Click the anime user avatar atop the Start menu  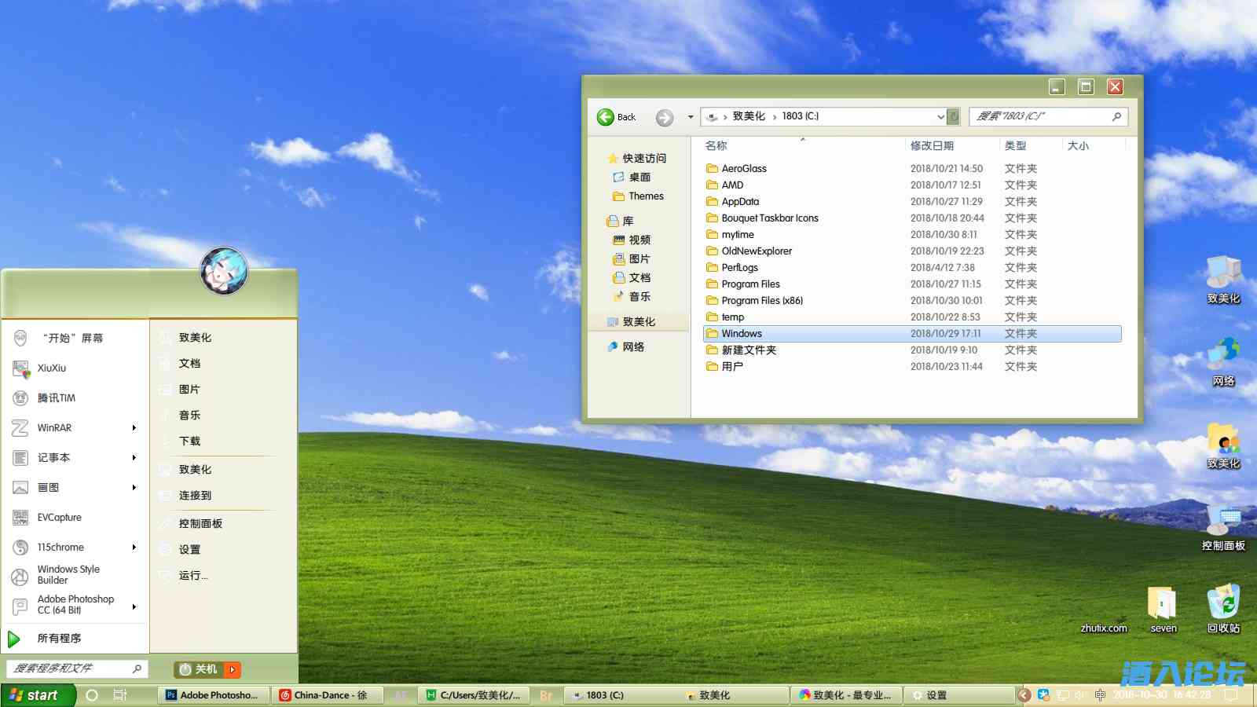click(222, 272)
